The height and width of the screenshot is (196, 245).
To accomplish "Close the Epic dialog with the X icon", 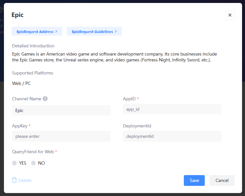I will coord(230,15).
